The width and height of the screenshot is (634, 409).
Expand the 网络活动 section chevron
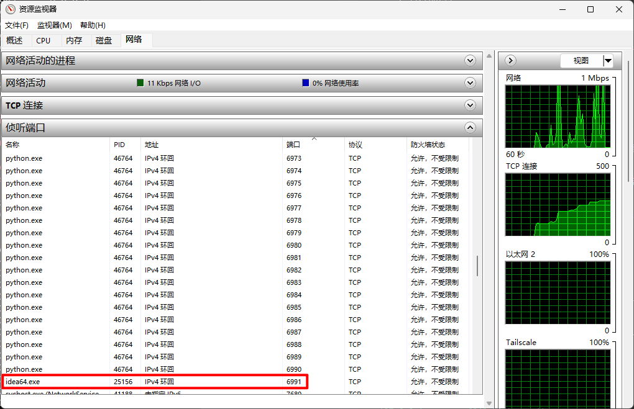[x=470, y=83]
